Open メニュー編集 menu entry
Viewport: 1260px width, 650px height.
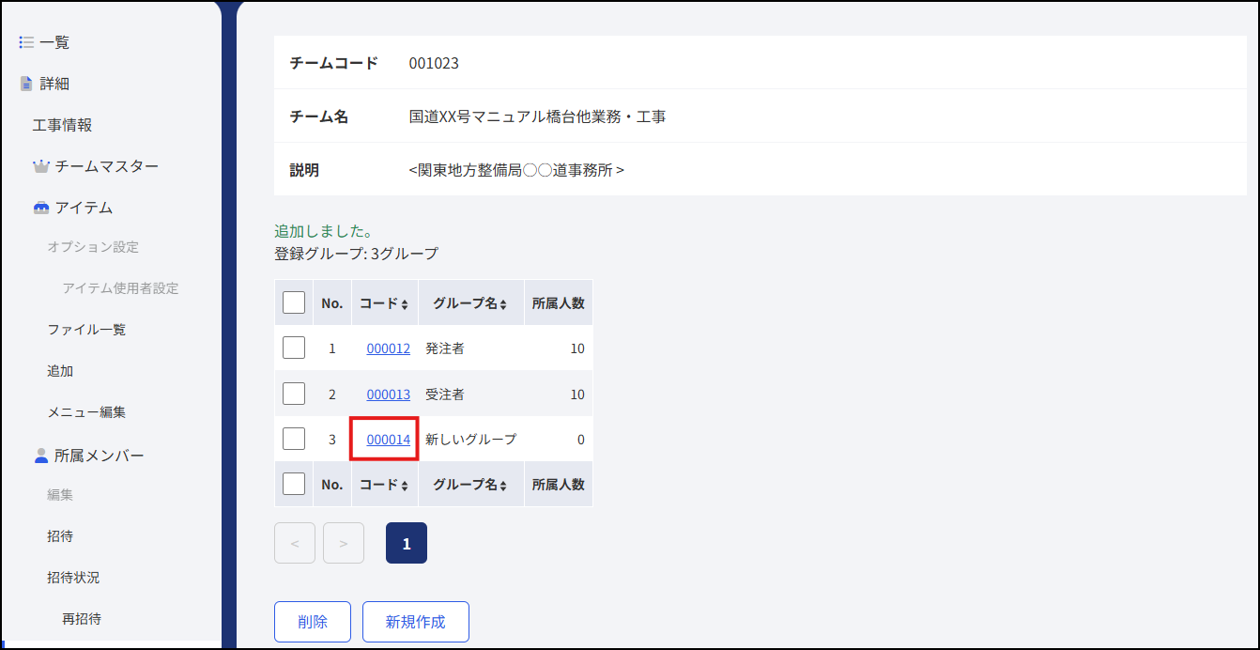coord(86,412)
